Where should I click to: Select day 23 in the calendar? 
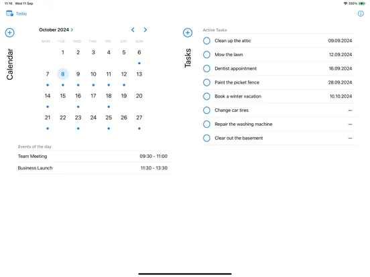click(x=78, y=118)
